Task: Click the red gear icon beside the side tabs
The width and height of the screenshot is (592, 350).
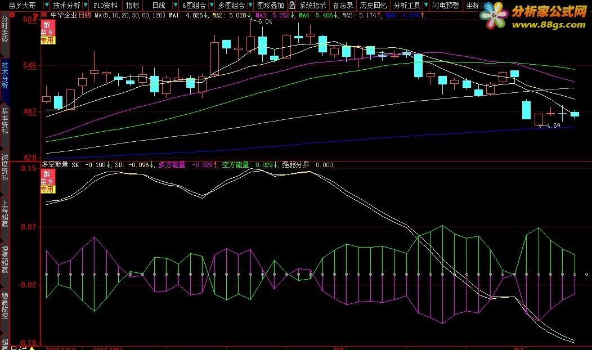Action: point(12,15)
